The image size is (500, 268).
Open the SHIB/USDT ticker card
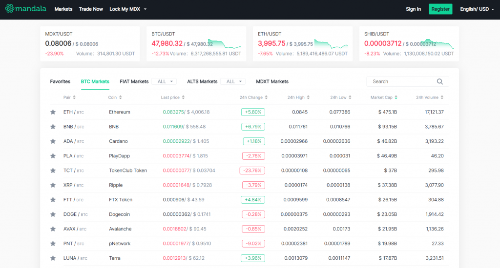pos(409,44)
